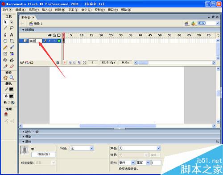Select the Lasso tool
Viewport: 223px width, 175px height.
[x=12, y=28]
